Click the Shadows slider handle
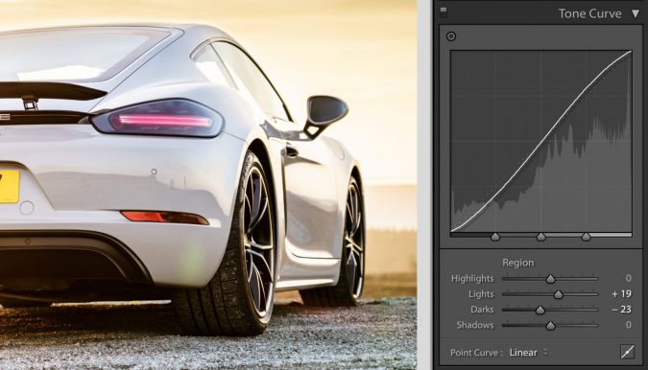 [550, 326]
